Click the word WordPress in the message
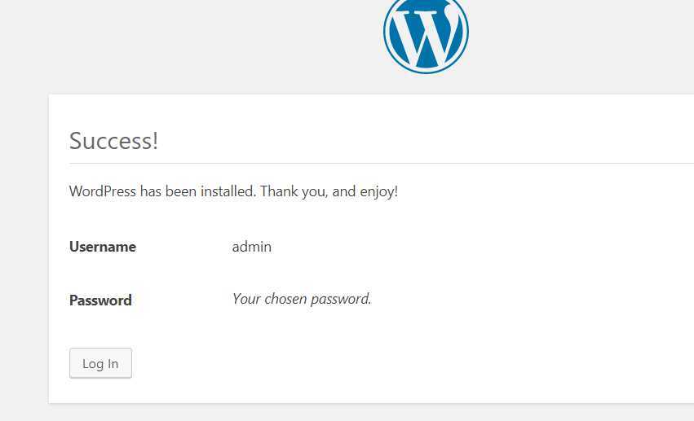The width and height of the screenshot is (694, 421). point(103,191)
